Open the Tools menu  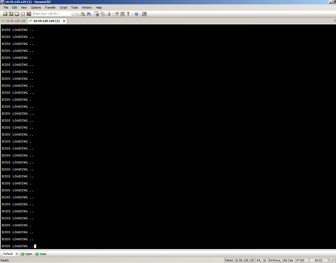click(74, 8)
